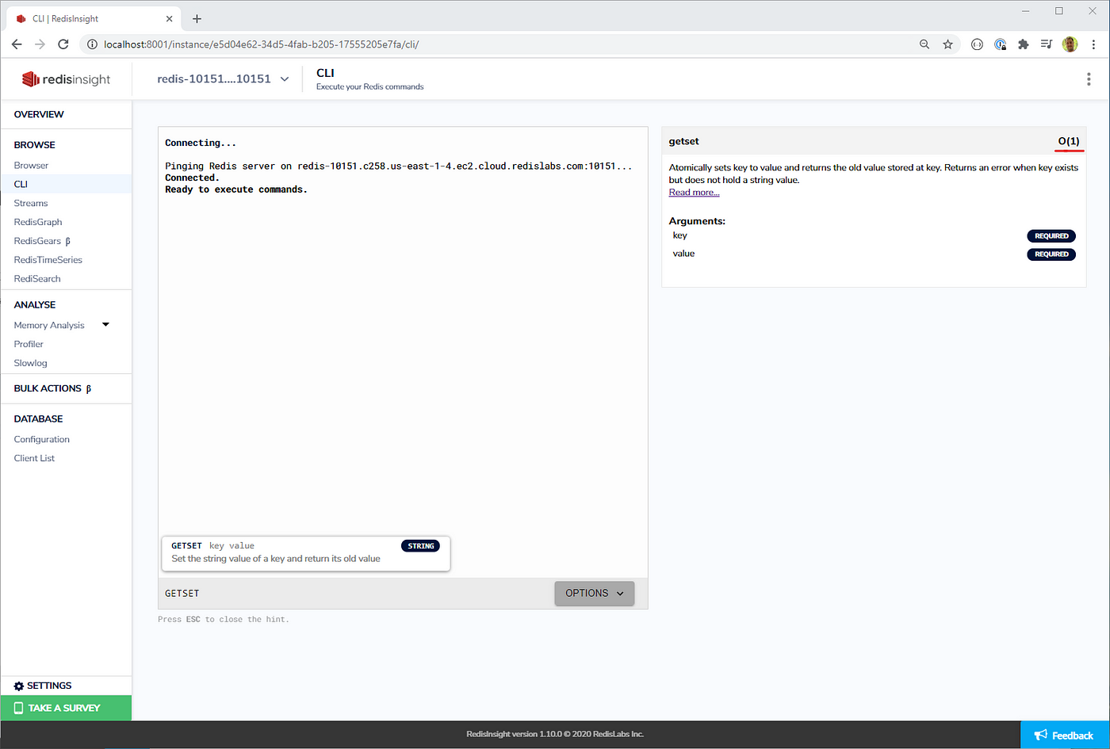Open RedisGears in sidebar
This screenshot has width=1110, height=749.
coord(42,241)
